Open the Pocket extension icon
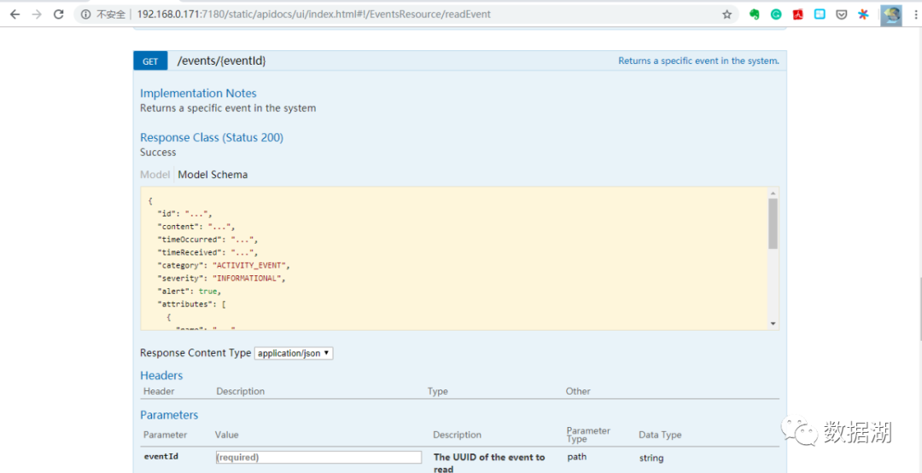 point(841,14)
